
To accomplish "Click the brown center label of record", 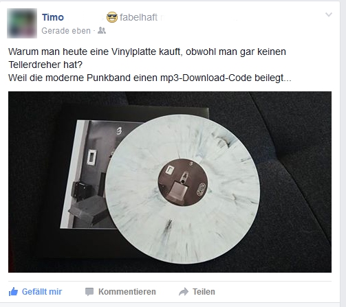I will tap(183, 182).
